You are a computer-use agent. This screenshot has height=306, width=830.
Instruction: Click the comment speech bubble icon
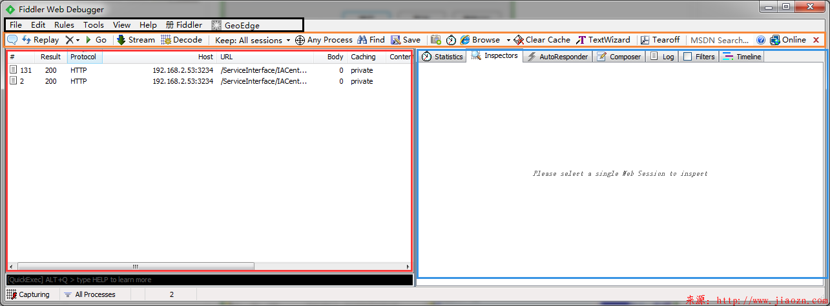click(12, 40)
